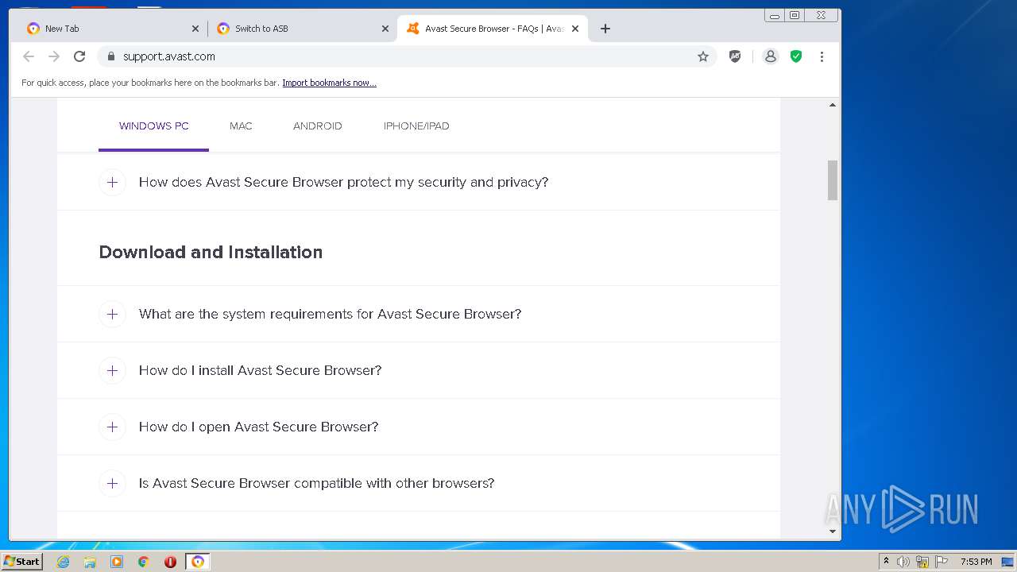Click 'How do I install Avast Secure Browser?'
The width and height of the screenshot is (1017, 572).
[260, 370]
